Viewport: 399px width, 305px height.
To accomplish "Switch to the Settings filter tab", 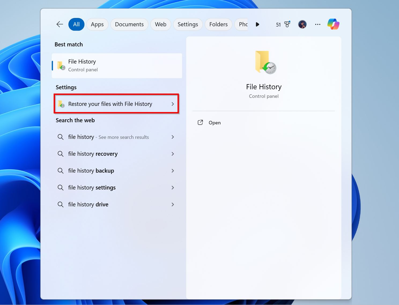I will [188, 24].
